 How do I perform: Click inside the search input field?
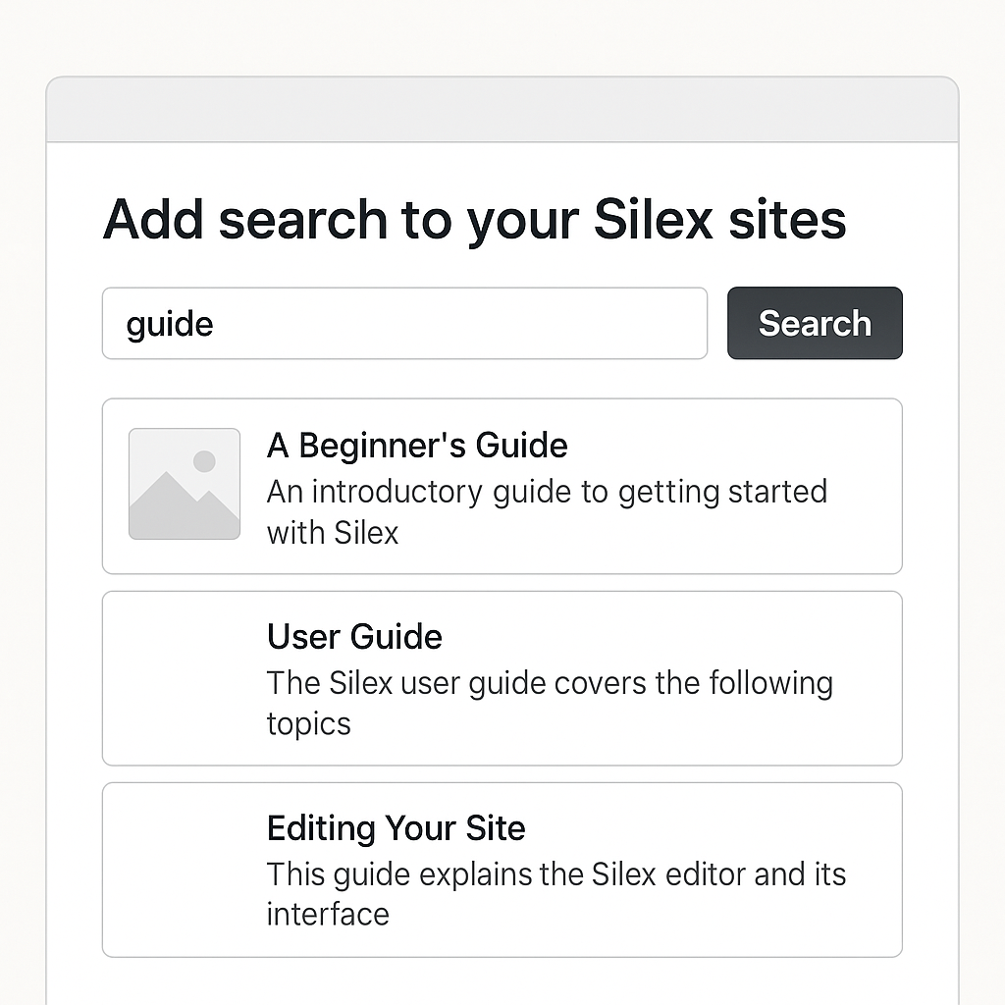(404, 323)
